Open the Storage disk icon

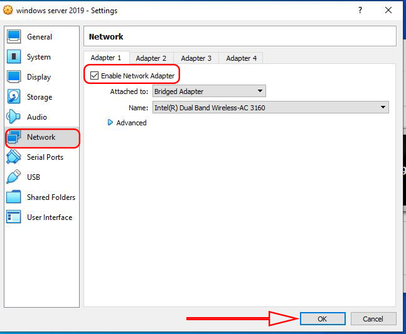[x=14, y=97]
